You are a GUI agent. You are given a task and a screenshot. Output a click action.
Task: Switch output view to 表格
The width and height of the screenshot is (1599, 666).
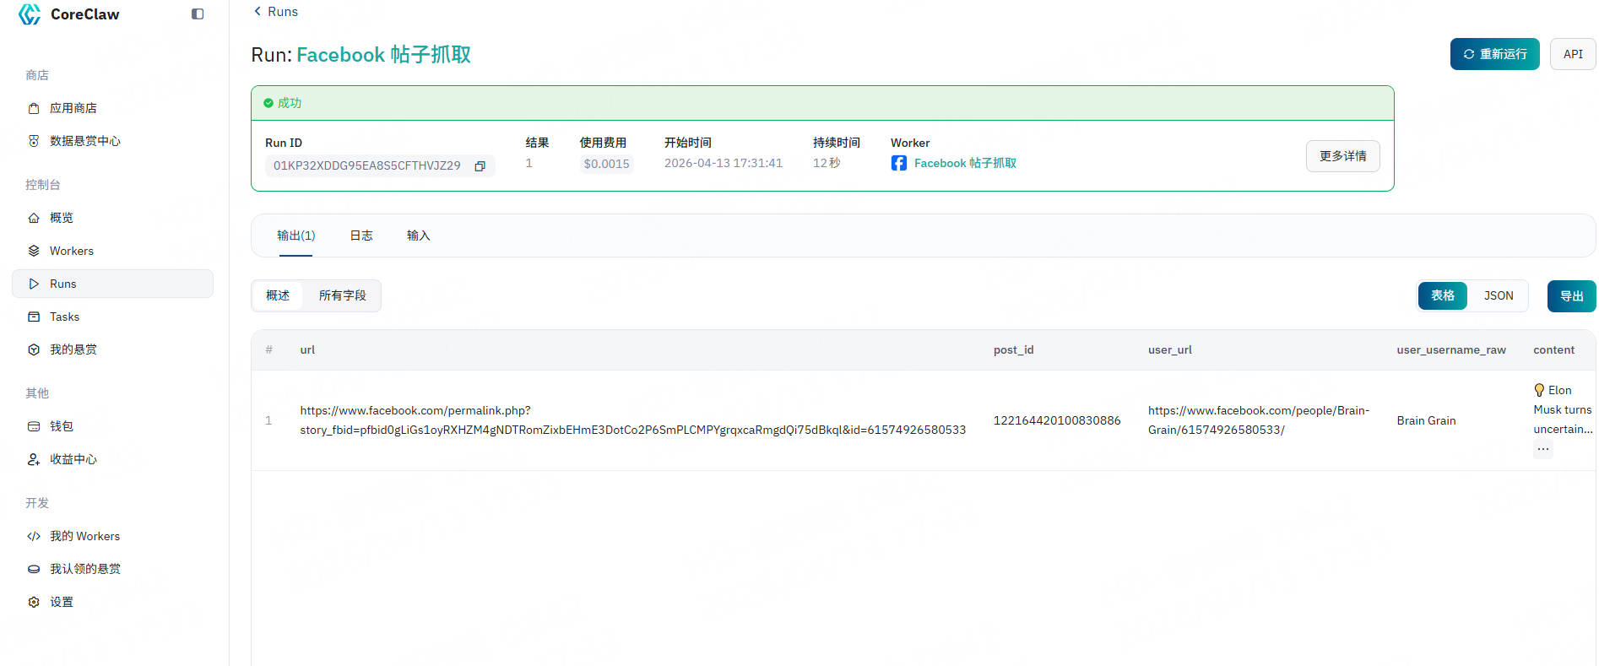point(1442,295)
